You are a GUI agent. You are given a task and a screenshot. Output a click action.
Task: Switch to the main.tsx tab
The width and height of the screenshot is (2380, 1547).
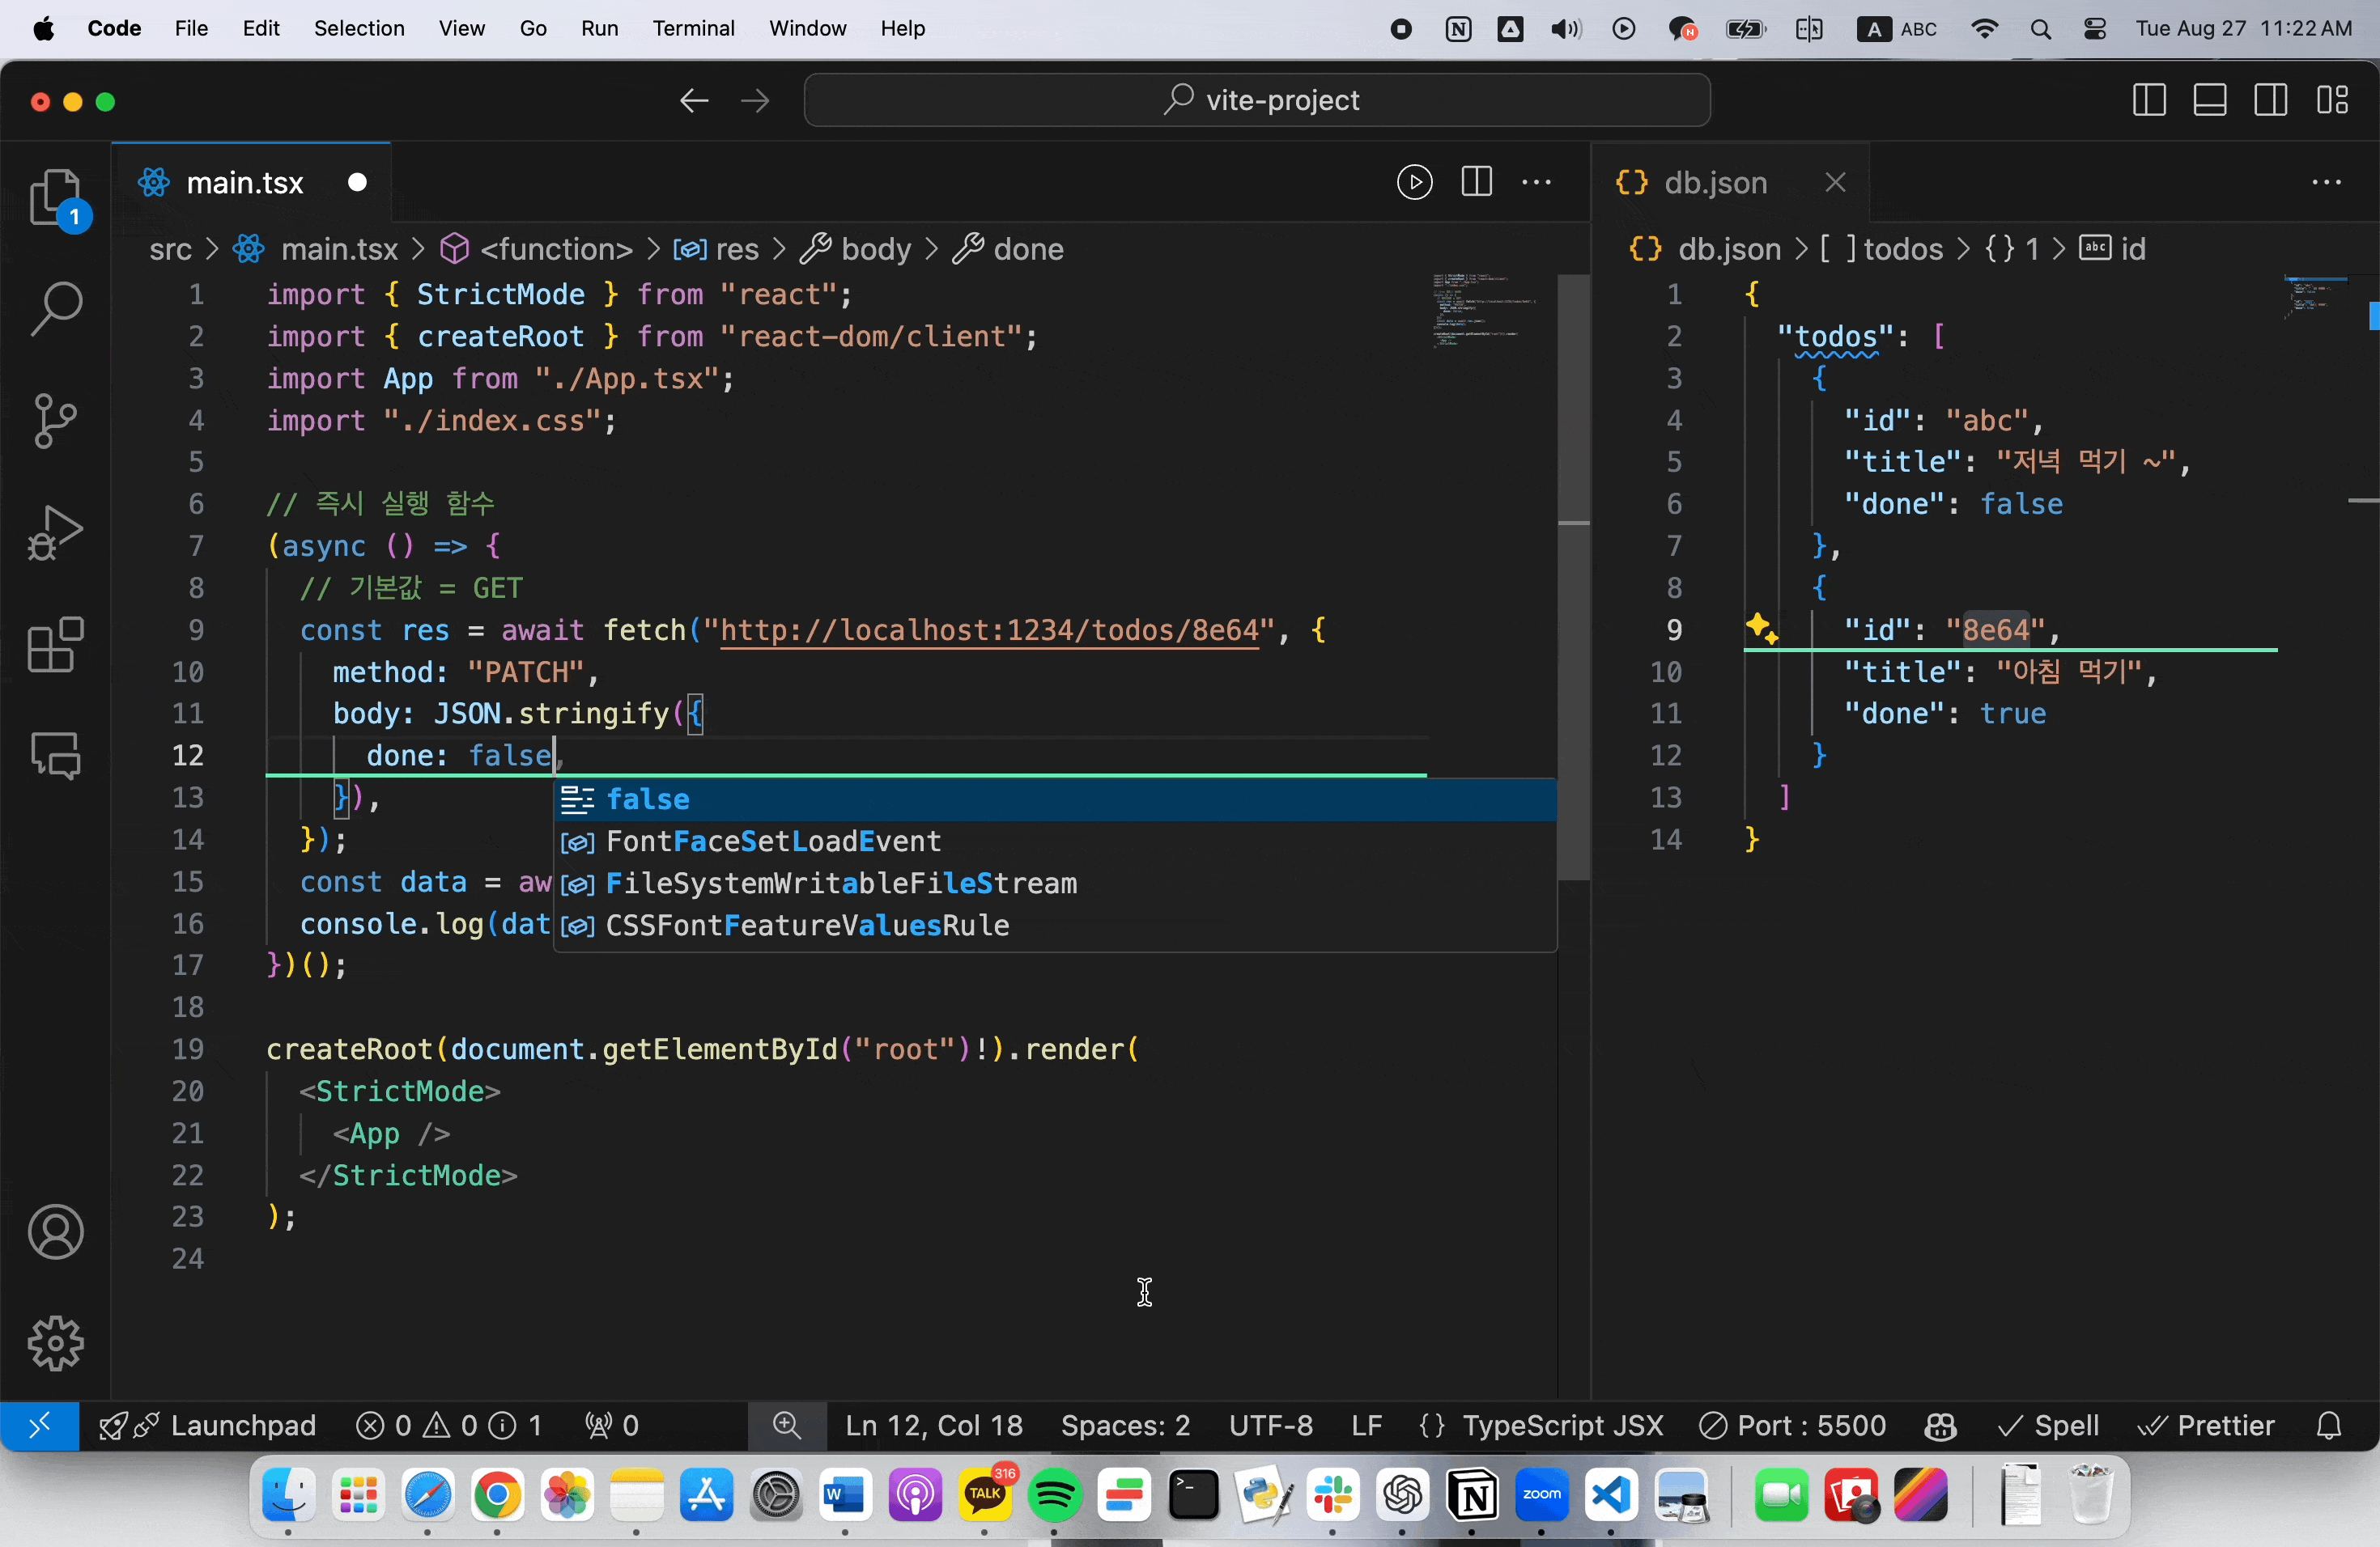(x=245, y=183)
